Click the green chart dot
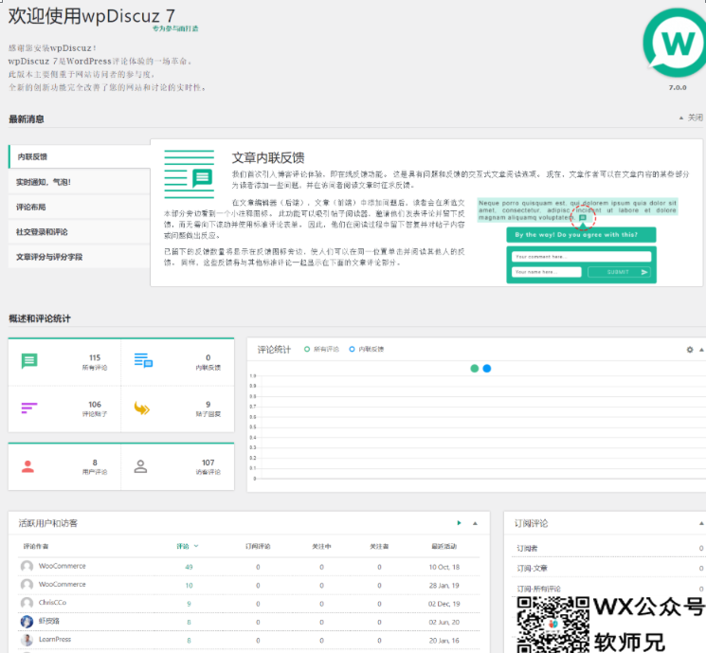The image size is (706, 653). coord(474,369)
